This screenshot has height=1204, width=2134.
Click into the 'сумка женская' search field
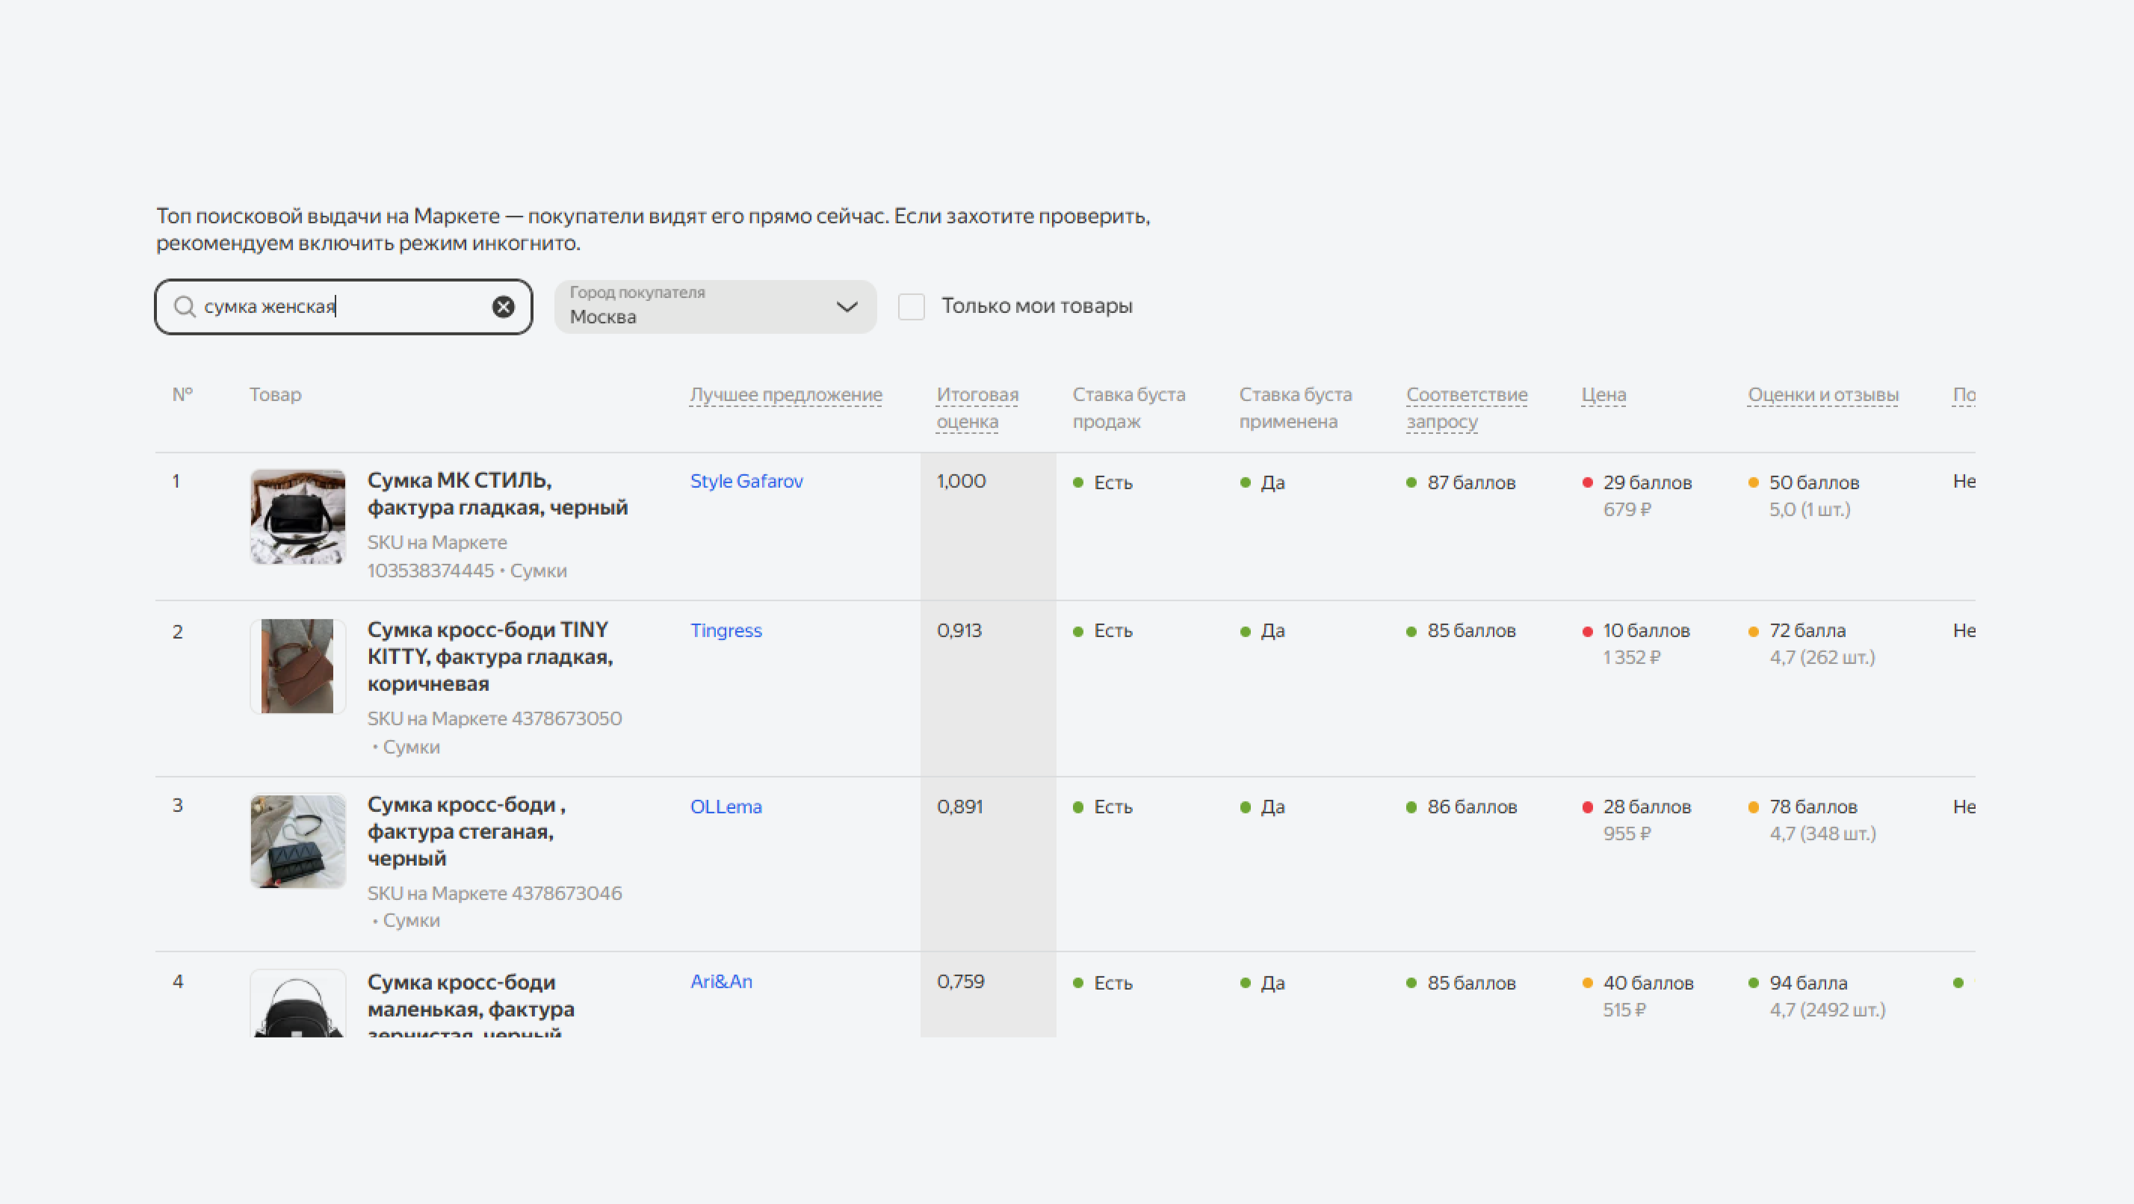click(344, 306)
